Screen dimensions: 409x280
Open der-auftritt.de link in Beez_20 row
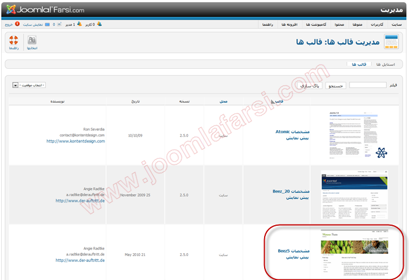(80, 201)
